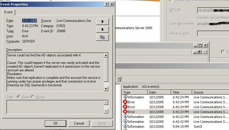Click data box scrollbar up arrow
Image resolution: width=229 pixels, height=130 pixels.
106,103
